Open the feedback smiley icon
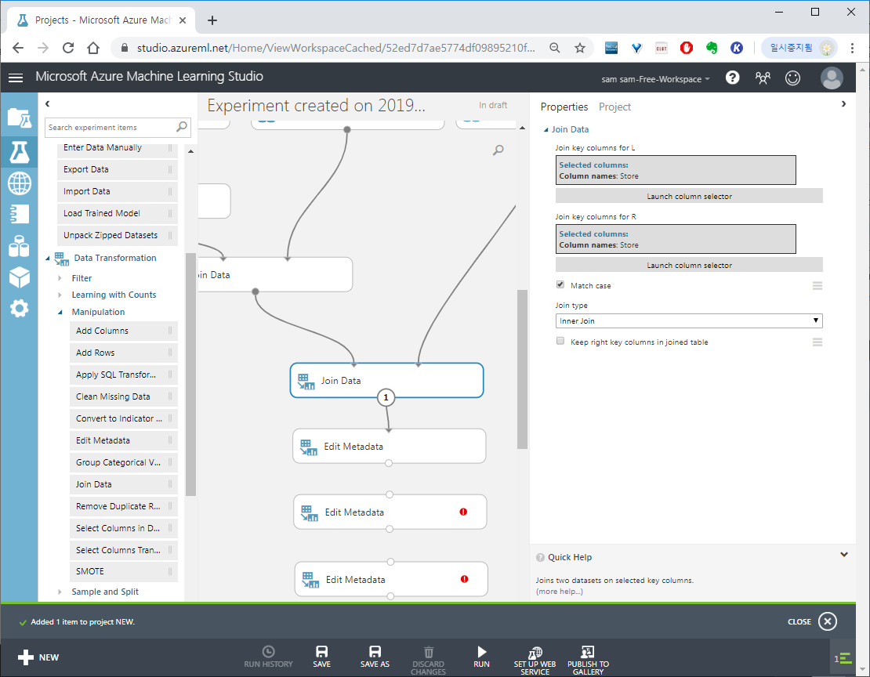The image size is (870, 677). click(x=793, y=78)
